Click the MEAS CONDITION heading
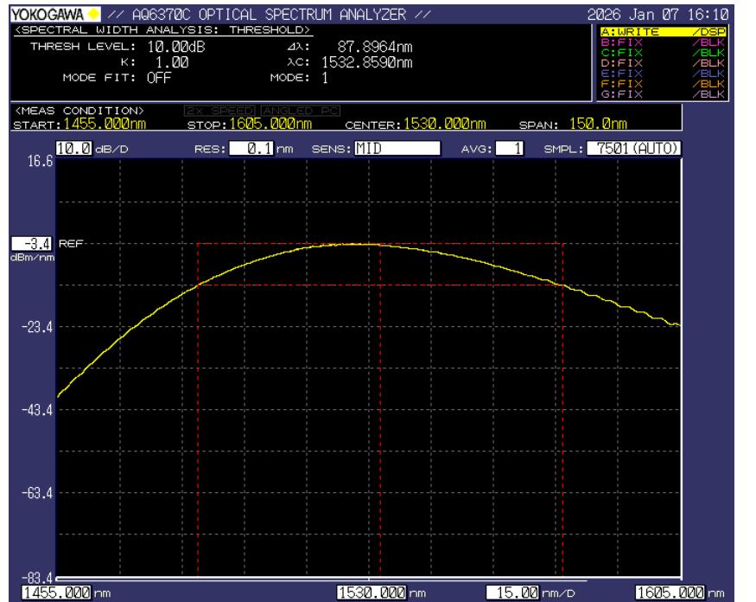The width and height of the screenshot is (756, 602). (79, 111)
